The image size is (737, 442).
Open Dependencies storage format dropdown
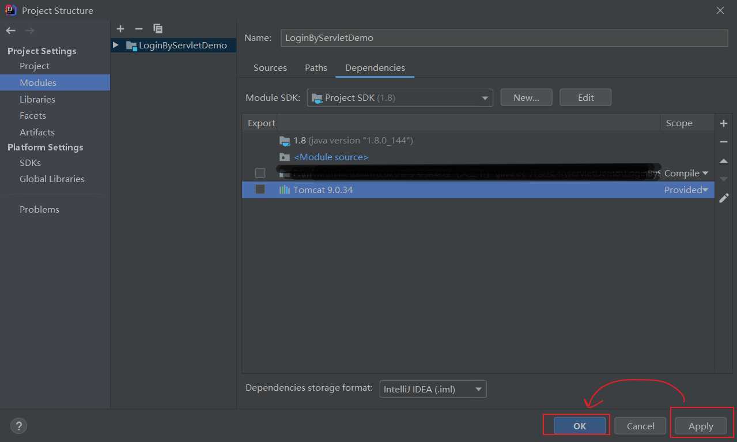point(433,389)
